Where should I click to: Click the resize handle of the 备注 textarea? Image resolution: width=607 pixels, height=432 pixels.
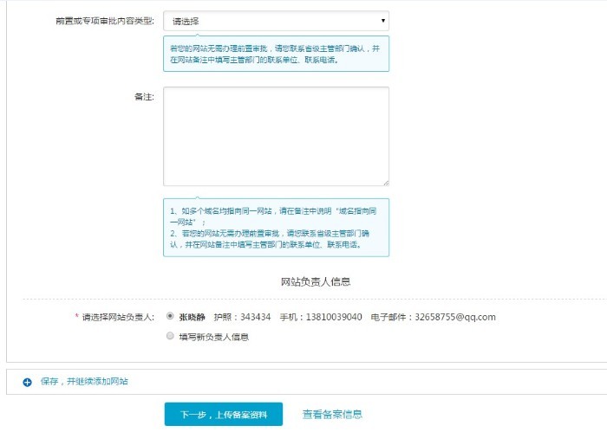[385, 182]
